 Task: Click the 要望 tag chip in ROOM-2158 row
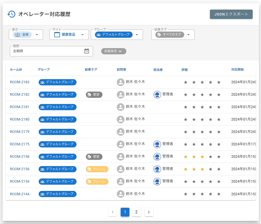94,157
